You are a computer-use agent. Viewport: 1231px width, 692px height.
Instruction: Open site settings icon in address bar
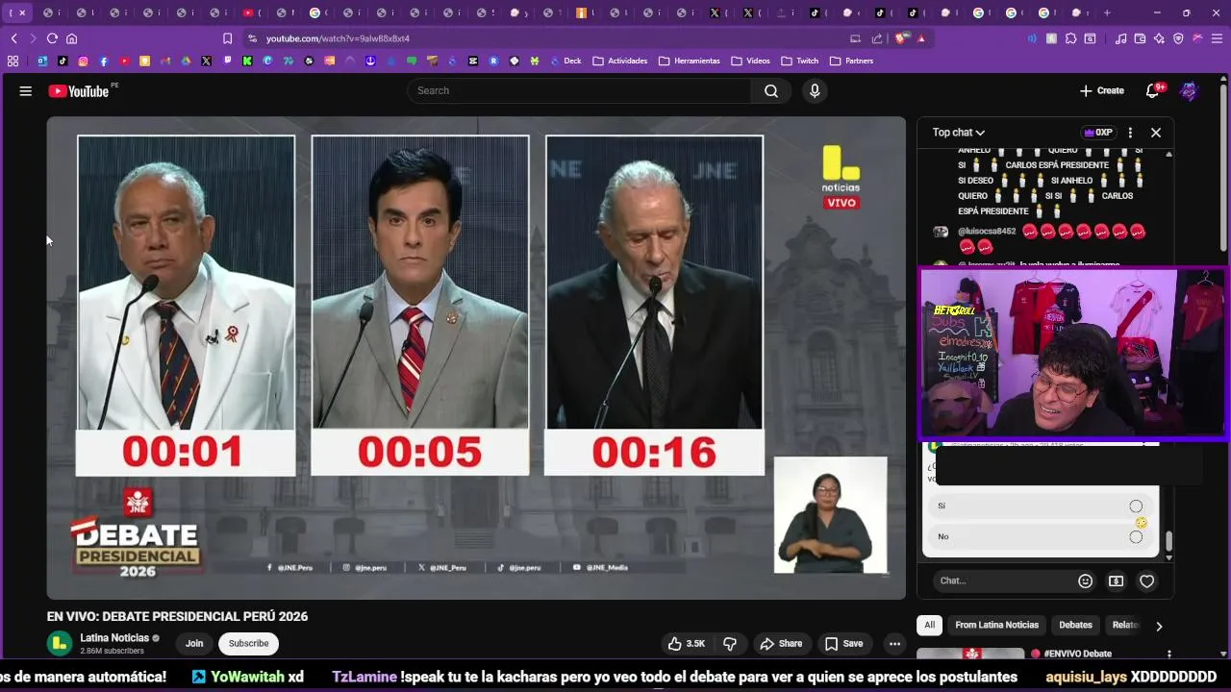click(x=252, y=38)
